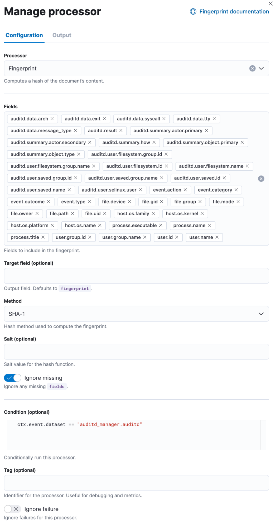The image size is (275, 528).
Task: Remove the host.os.kernel field tag
Action: (x=202, y=214)
